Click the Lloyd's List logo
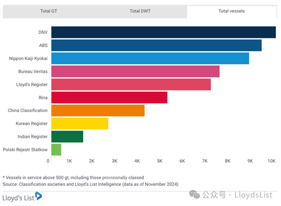 (x=22, y=196)
